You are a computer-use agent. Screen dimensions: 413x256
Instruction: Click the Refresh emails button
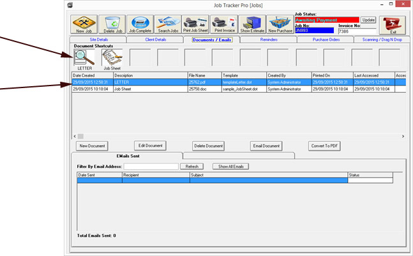191,167
